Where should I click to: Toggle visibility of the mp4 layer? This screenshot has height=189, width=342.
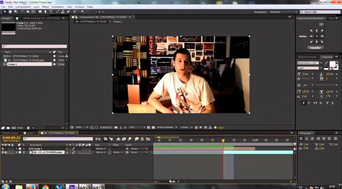tap(3, 152)
